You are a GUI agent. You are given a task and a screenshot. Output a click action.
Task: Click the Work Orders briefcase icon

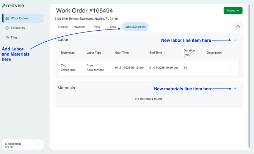pos(7,18)
